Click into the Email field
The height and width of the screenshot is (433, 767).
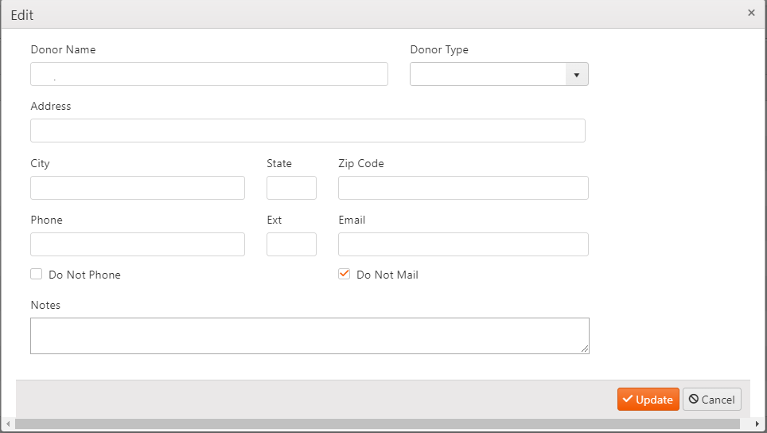coord(463,244)
